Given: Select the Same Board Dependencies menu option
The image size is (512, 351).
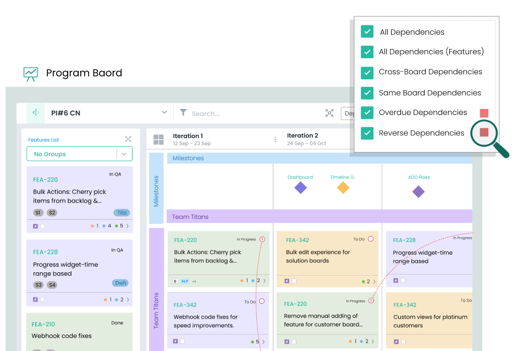Looking at the screenshot, I should click(x=430, y=93).
